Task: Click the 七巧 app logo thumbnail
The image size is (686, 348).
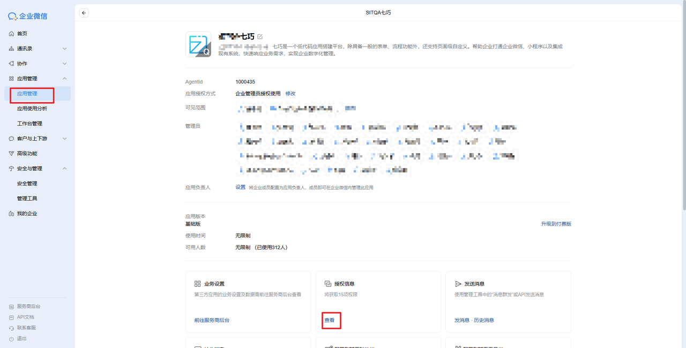Action: point(198,44)
